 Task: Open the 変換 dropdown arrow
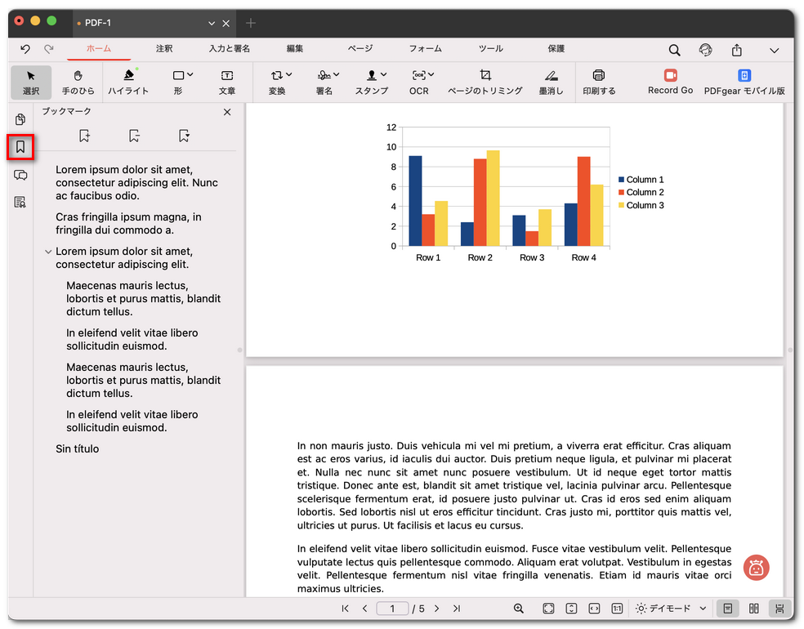[x=288, y=75]
